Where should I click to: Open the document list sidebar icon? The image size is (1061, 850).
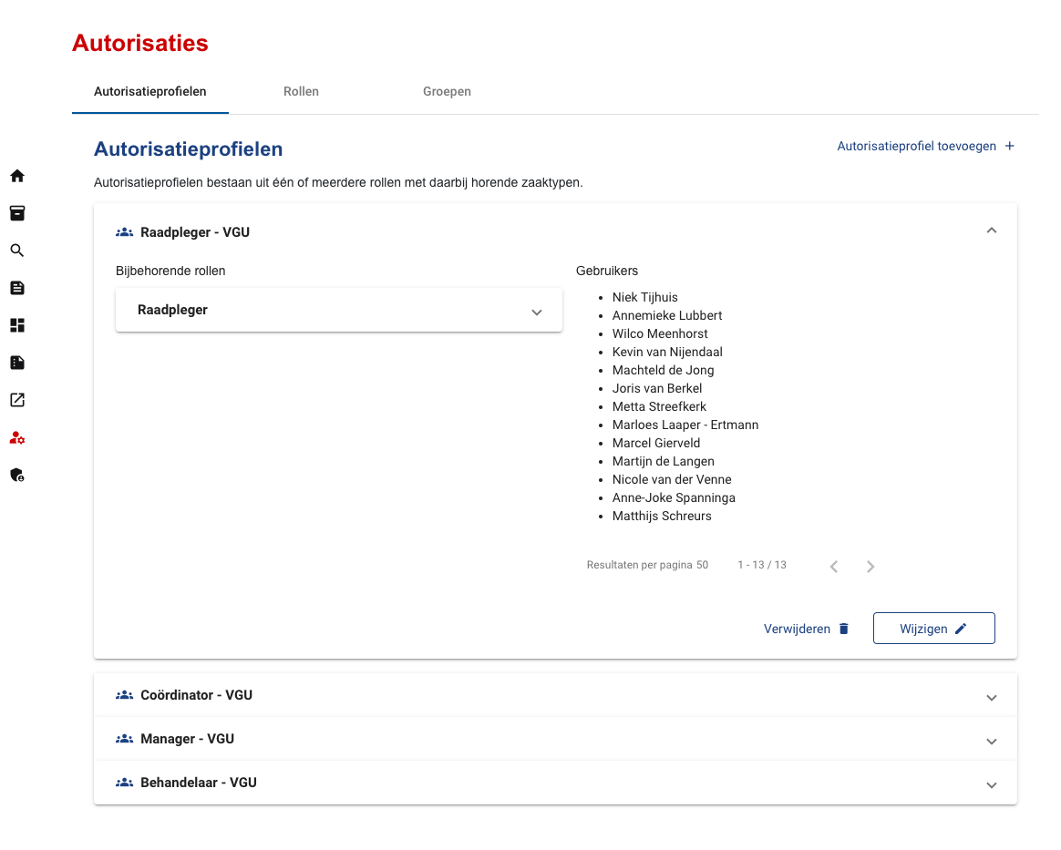(x=17, y=363)
